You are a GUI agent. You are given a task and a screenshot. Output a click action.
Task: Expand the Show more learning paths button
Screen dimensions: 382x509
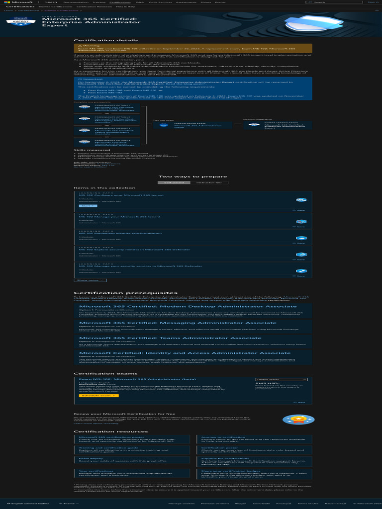(91, 280)
